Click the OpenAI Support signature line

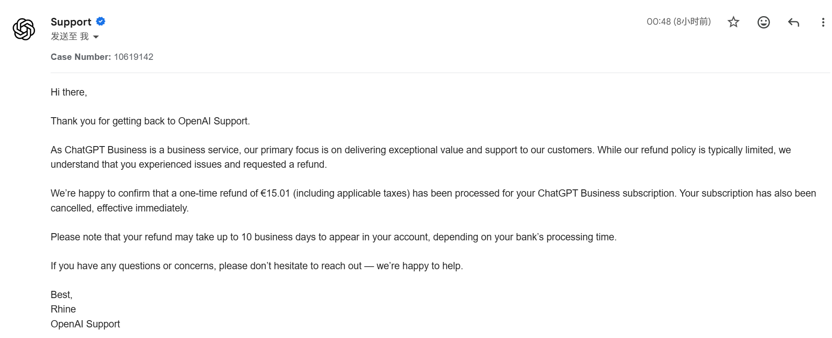click(x=85, y=324)
